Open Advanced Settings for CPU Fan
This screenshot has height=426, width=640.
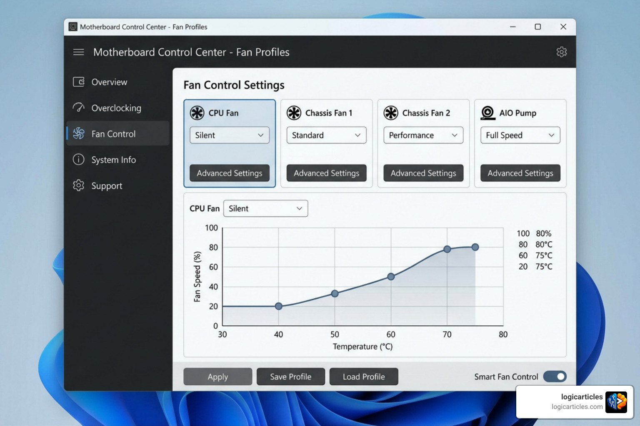coord(230,173)
